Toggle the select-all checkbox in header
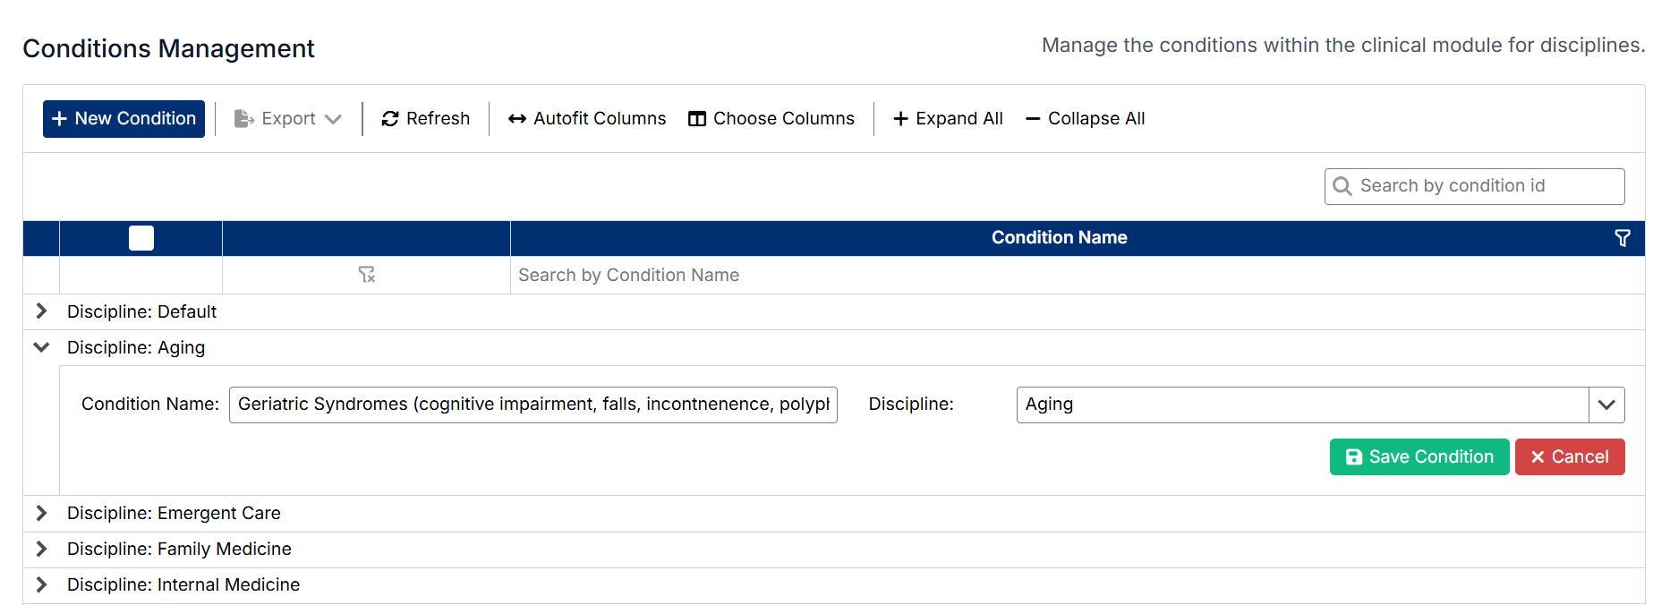 click(x=141, y=238)
